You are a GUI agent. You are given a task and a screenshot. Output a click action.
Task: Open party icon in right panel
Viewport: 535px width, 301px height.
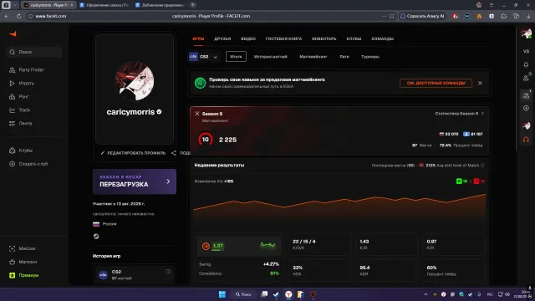click(x=526, y=95)
